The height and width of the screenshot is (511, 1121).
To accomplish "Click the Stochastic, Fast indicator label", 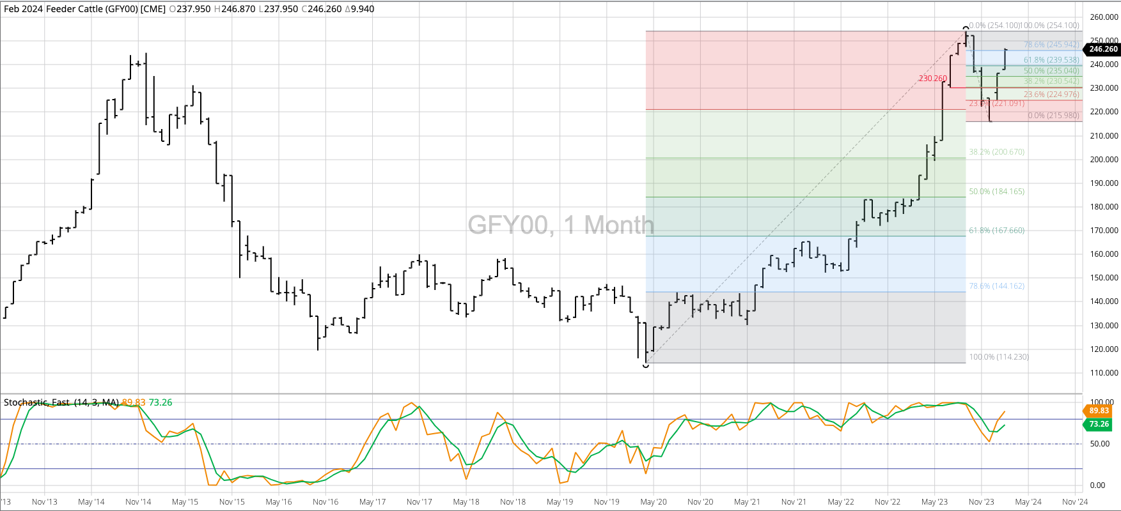I will tap(61, 402).
